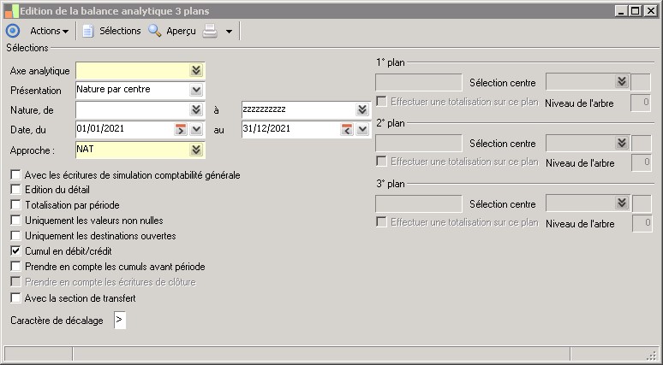Click the 'Caractère de décalage' input field
The width and height of the screenshot is (663, 365).
[x=119, y=321]
